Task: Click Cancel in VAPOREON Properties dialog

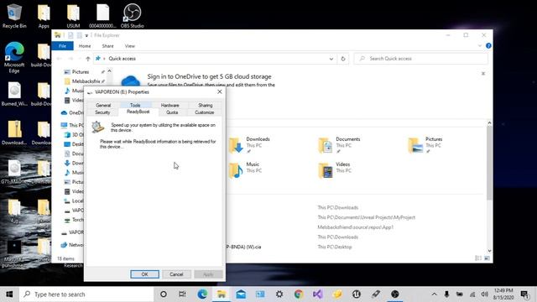Action: [x=176, y=274]
